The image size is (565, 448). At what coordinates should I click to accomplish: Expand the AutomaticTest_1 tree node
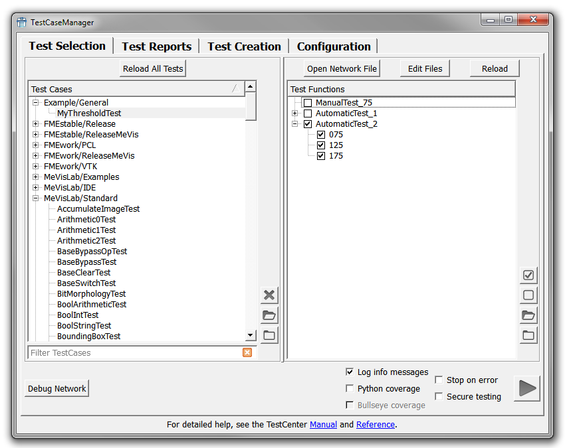click(294, 113)
